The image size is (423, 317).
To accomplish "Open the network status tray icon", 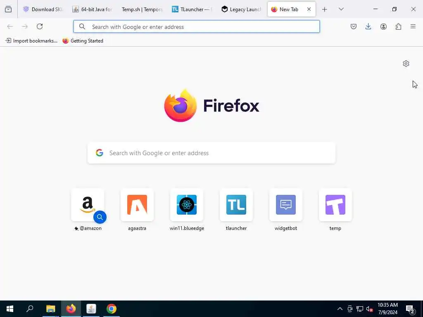I will coord(360,309).
